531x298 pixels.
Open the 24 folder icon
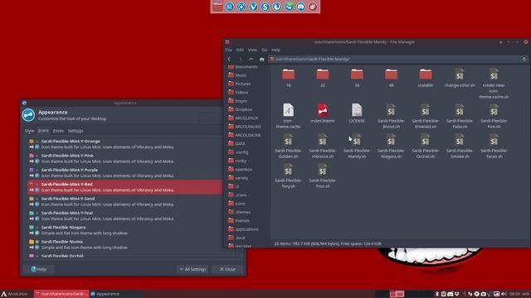[357, 74]
